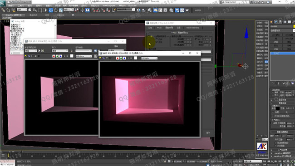Open the modifier list dropdown
The height and width of the screenshot is (166, 295).
click(x=282, y=30)
